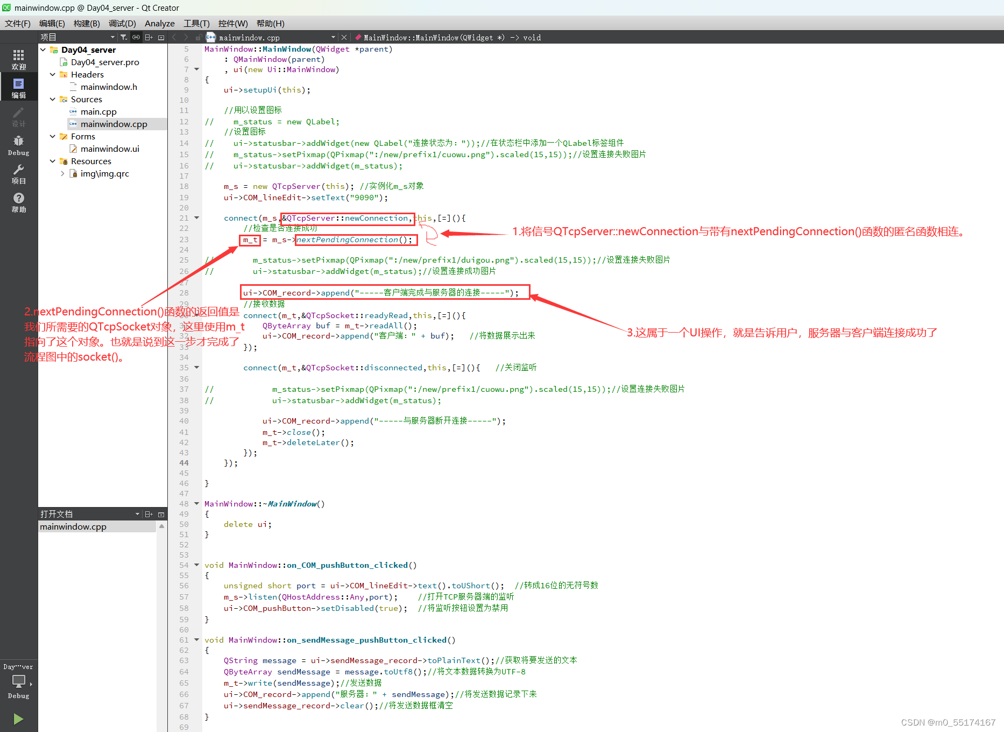Expand the img\img.qrc resource node
The width and height of the screenshot is (1004, 732).
click(62, 173)
